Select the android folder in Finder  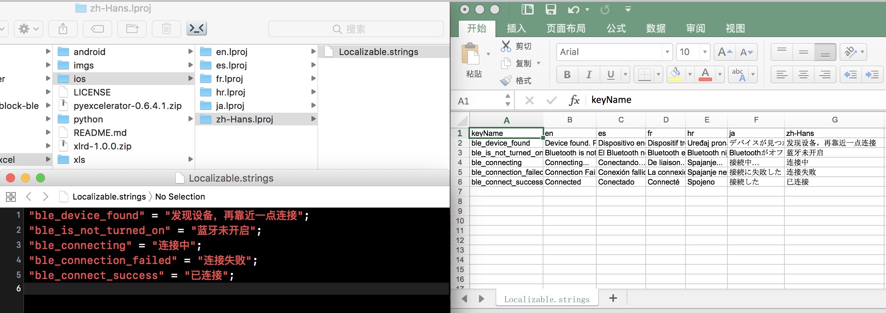[124, 52]
